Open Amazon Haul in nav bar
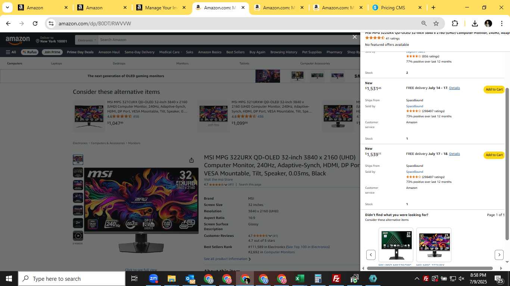Image resolution: width=510 pixels, height=286 pixels. (109, 52)
